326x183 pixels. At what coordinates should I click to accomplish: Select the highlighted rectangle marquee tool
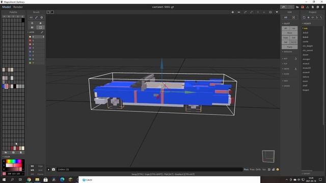click(x=41, y=27)
